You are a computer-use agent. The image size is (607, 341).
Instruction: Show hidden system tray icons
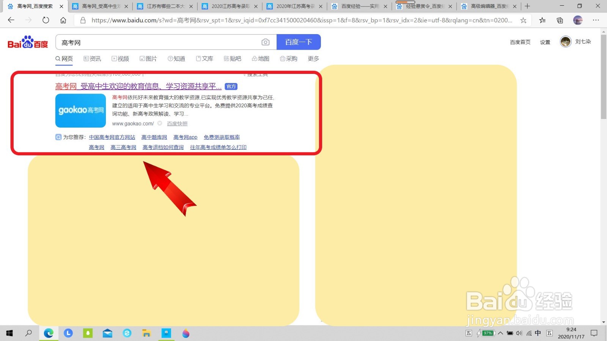pyautogui.click(x=500, y=333)
